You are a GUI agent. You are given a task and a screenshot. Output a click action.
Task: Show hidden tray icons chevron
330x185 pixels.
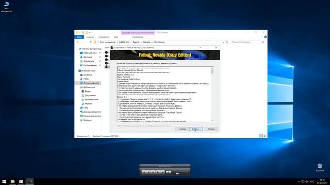click(x=299, y=181)
